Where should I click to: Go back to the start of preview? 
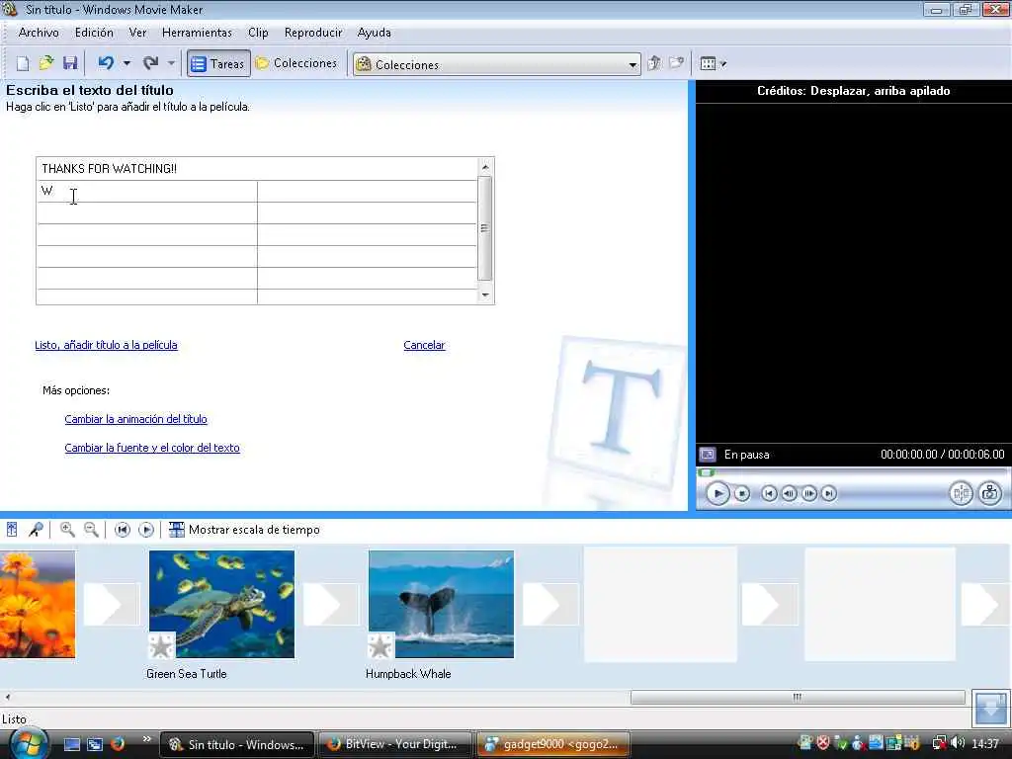(x=769, y=494)
